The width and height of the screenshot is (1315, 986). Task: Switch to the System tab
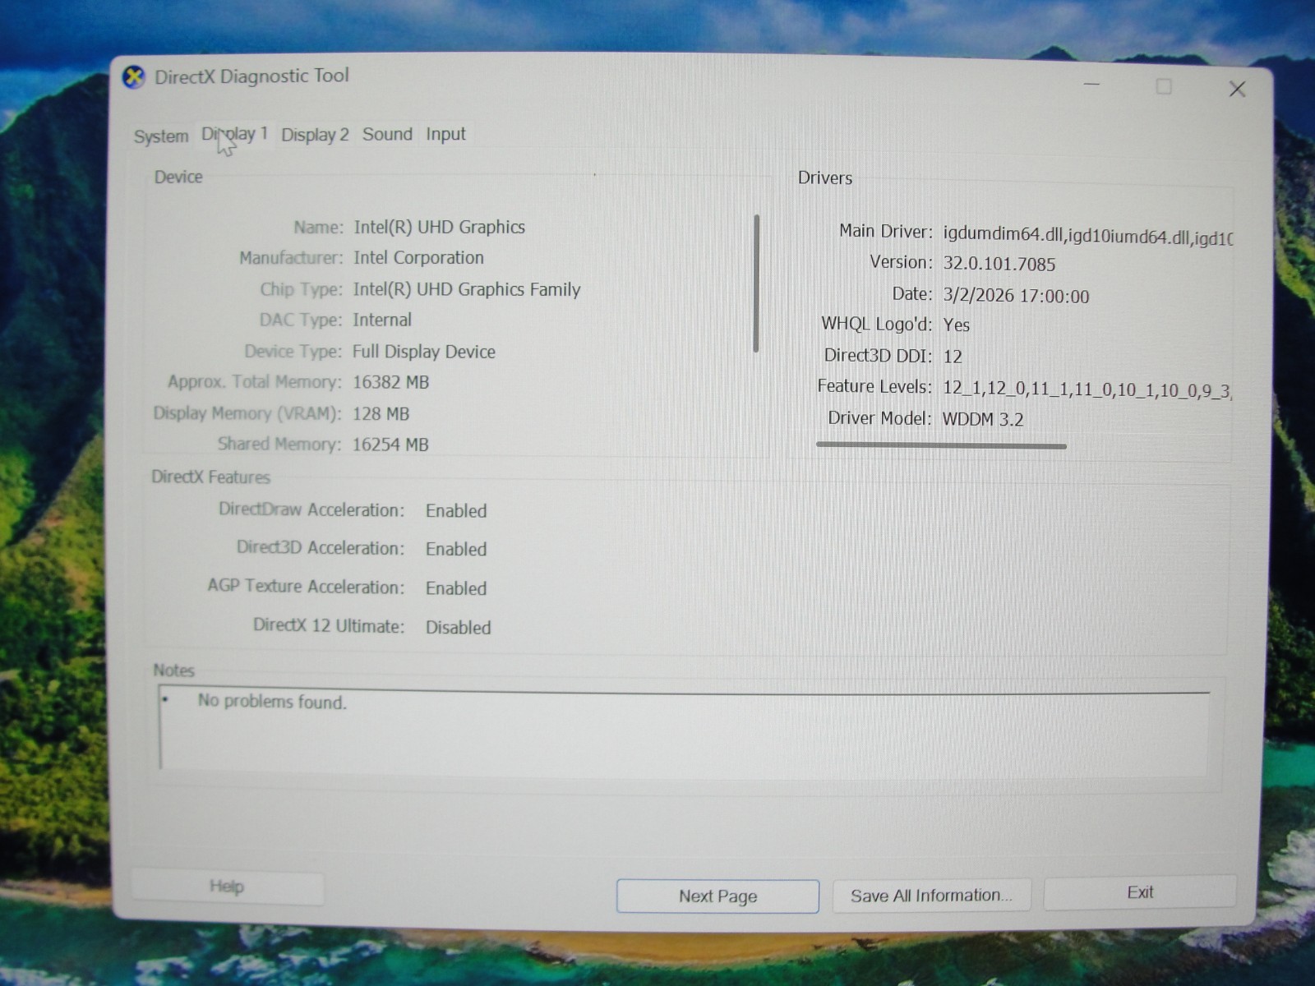pos(161,136)
